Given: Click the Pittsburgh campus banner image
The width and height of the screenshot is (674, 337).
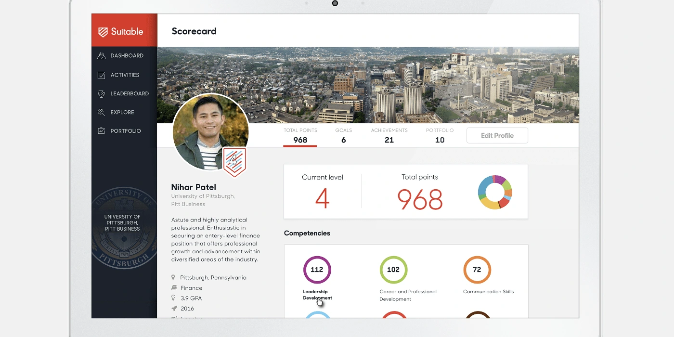Looking at the screenshot, I should (368, 85).
